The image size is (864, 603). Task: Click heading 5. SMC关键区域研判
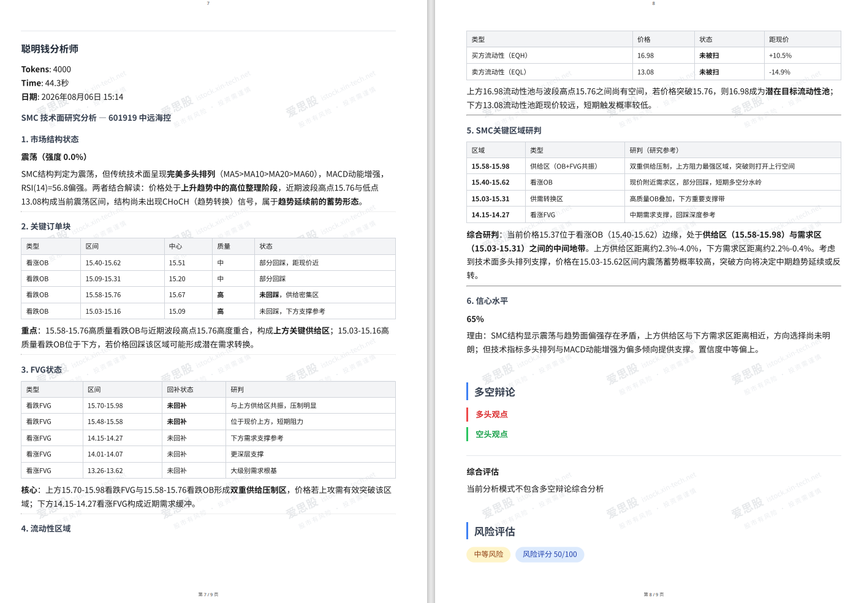504,131
